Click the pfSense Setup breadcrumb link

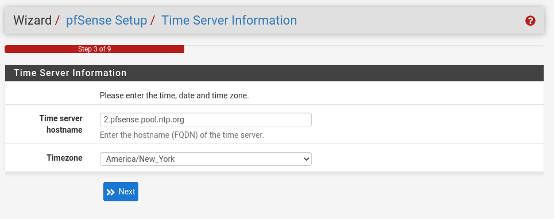pos(106,21)
